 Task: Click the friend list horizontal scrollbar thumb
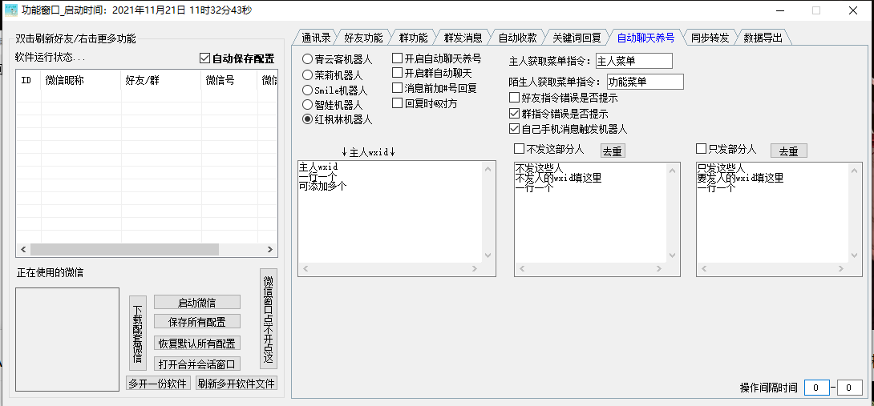point(124,250)
